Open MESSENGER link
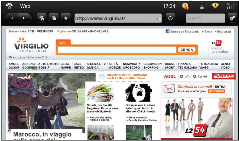Viewport: 239px width, 141px height. coord(45,31)
